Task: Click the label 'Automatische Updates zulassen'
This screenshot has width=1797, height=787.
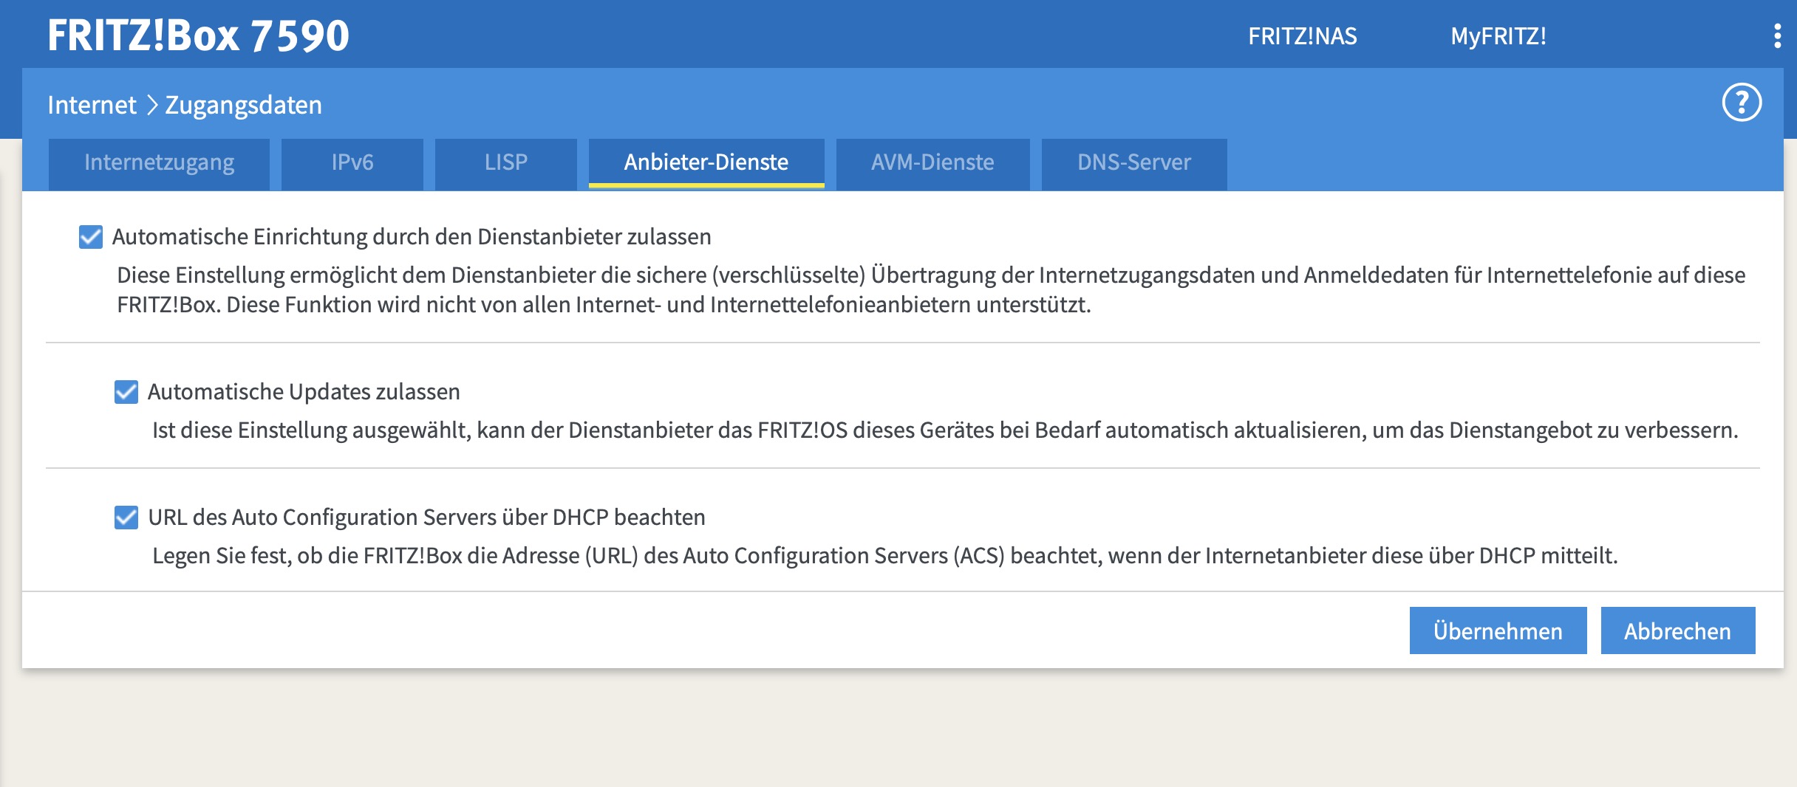Action: coord(304,392)
